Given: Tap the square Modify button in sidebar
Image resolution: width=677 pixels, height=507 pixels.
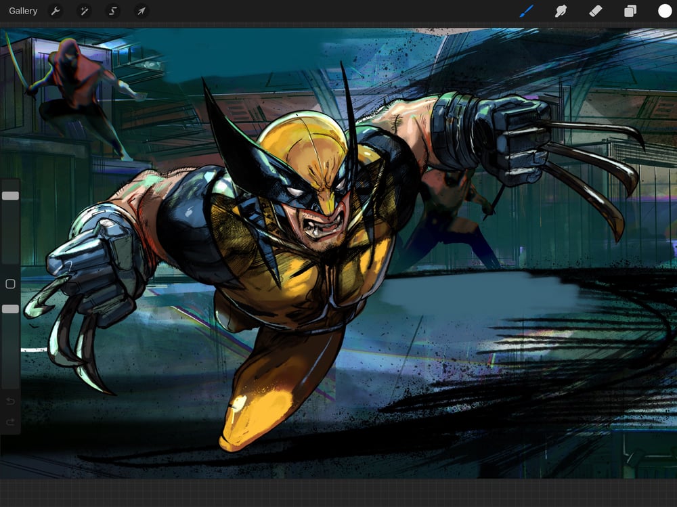Looking at the screenshot, I should [x=10, y=284].
